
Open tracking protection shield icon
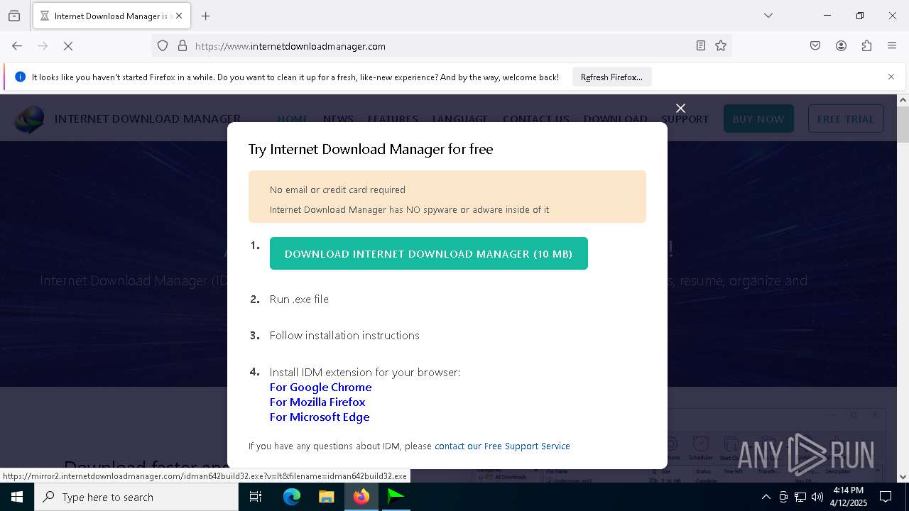163,46
